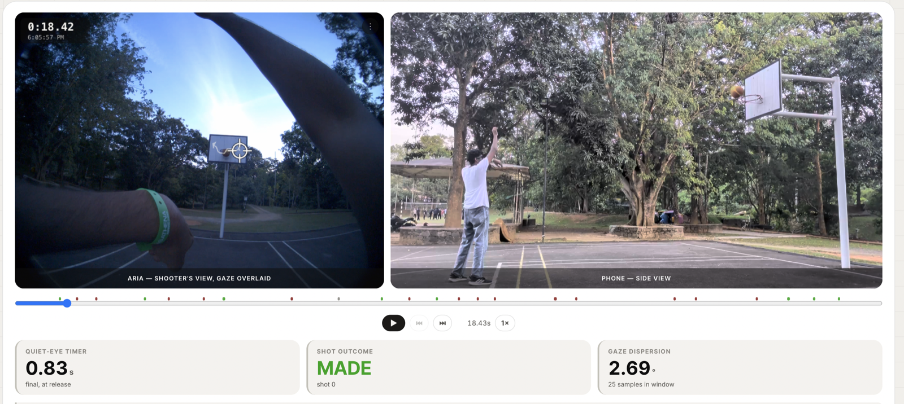This screenshot has width=904, height=404.
Task: Click the Shot Outcome heading
Action: click(x=345, y=352)
